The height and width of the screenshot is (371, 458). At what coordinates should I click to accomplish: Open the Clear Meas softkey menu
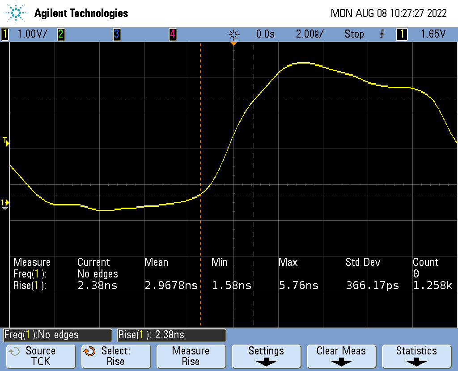click(341, 356)
